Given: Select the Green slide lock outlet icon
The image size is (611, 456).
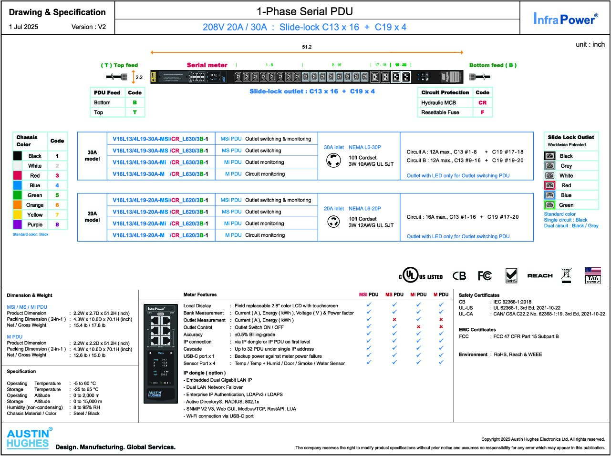Looking at the screenshot, I should coord(550,205).
